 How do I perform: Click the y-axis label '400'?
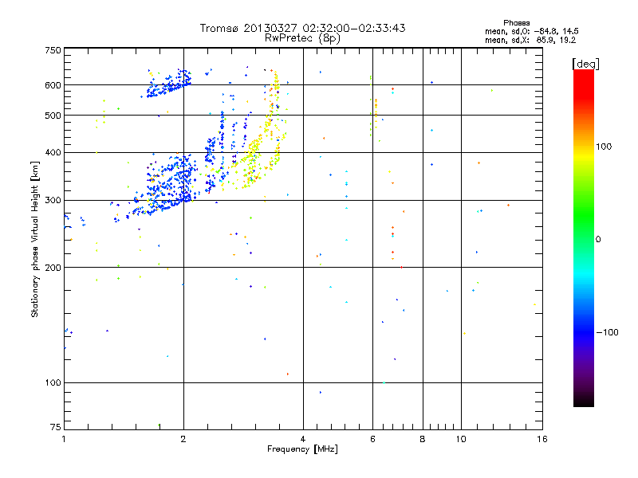[53, 153]
